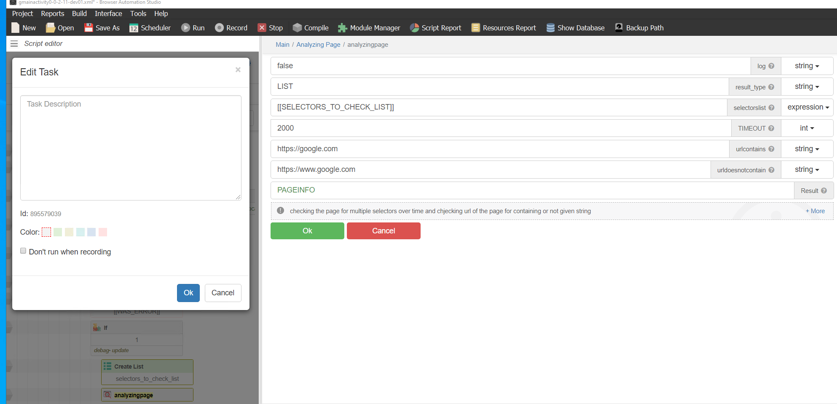Open the Module Manager
This screenshot has height=404, width=837.
point(342,28)
